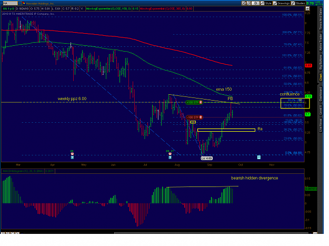Click the Lo: 4.69 low price bubble
This screenshot has width=329, height=246.
(207, 159)
